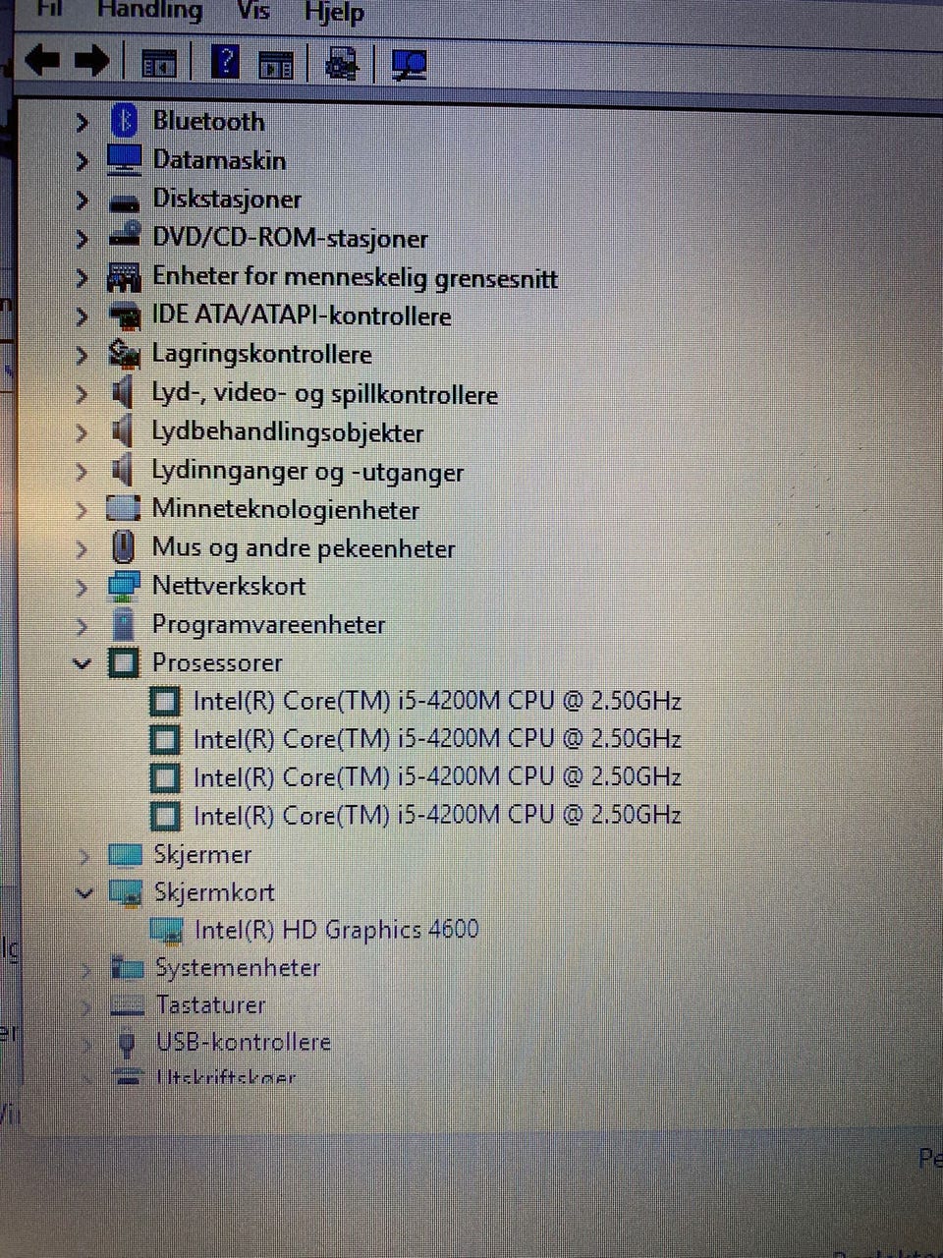
Task: Select the first Intel Core i5-4200M processor entry
Action: click(437, 701)
